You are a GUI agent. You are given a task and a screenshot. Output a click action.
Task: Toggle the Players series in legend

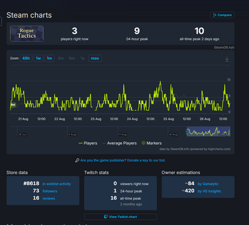(88, 143)
